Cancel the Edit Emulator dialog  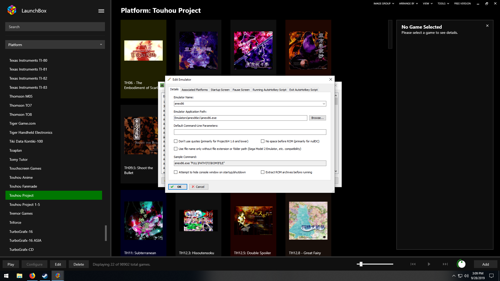[199, 187]
